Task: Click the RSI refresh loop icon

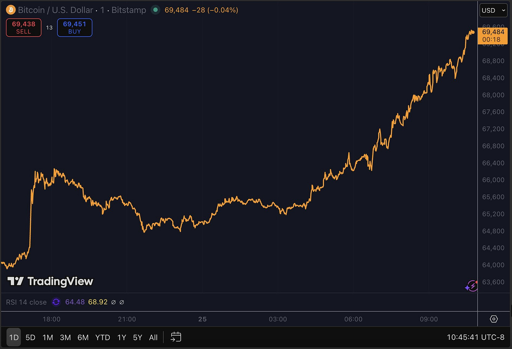Action: [x=56, y=302]
